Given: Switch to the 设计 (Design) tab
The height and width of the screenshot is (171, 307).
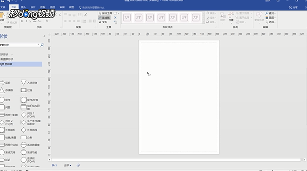Looking at the screenshot, I should [33, 7].
